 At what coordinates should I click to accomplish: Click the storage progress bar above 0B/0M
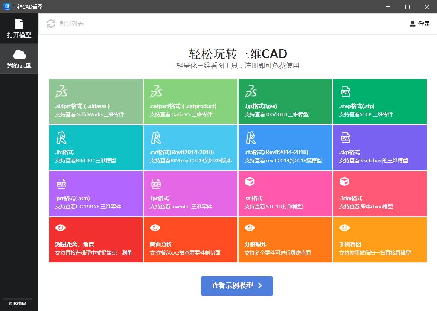[18, 299]
